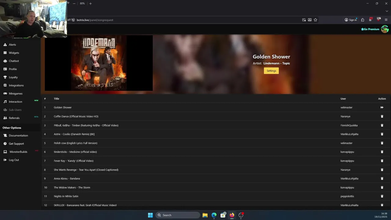Click the taskbar Search box
This screenshot has height=220, width=391.
[x=178, y=215]
